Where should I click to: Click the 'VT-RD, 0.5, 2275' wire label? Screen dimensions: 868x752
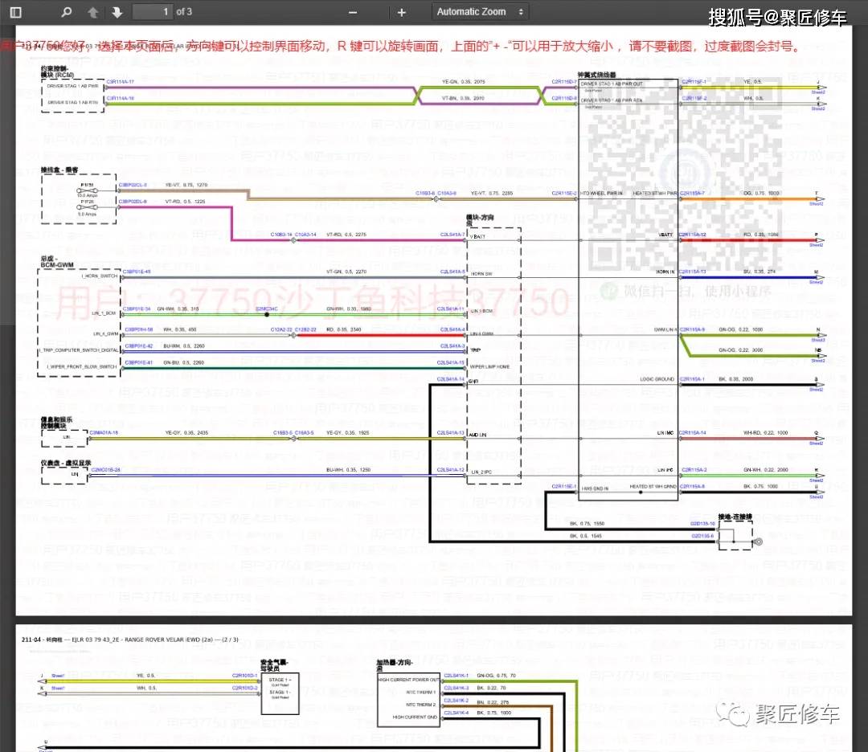point(346,235)
